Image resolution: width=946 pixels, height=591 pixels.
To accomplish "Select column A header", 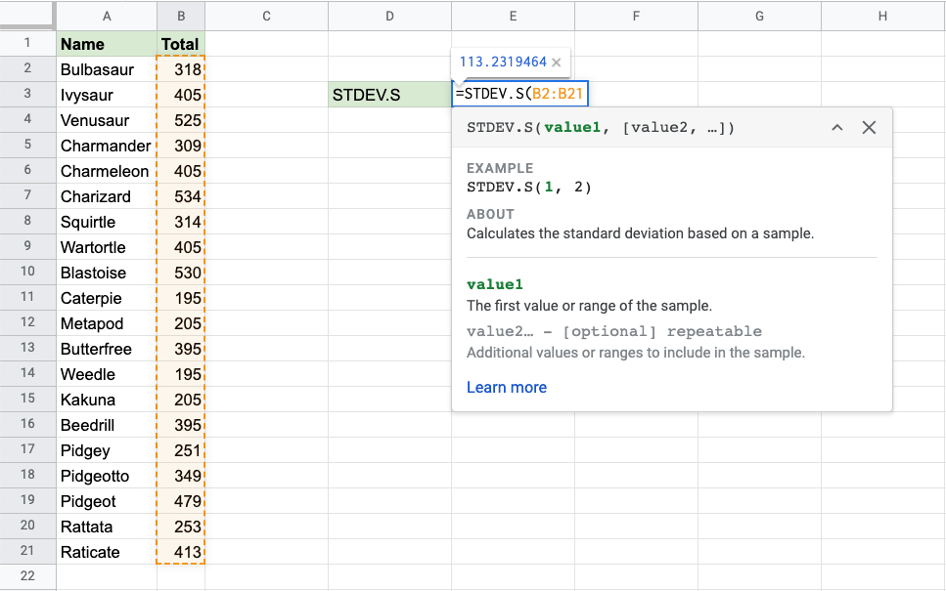I will click(106, 16).
